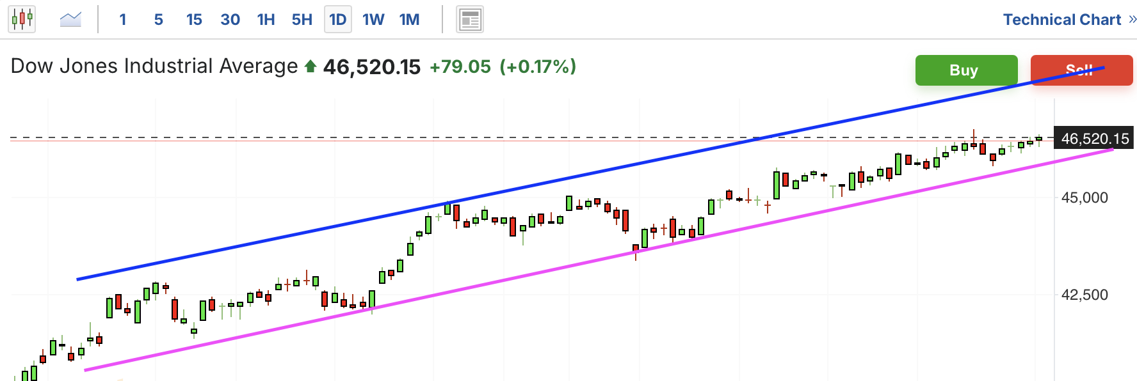Click the +79.05 change value
The image size is (1137, 381).
click(460, 66)
